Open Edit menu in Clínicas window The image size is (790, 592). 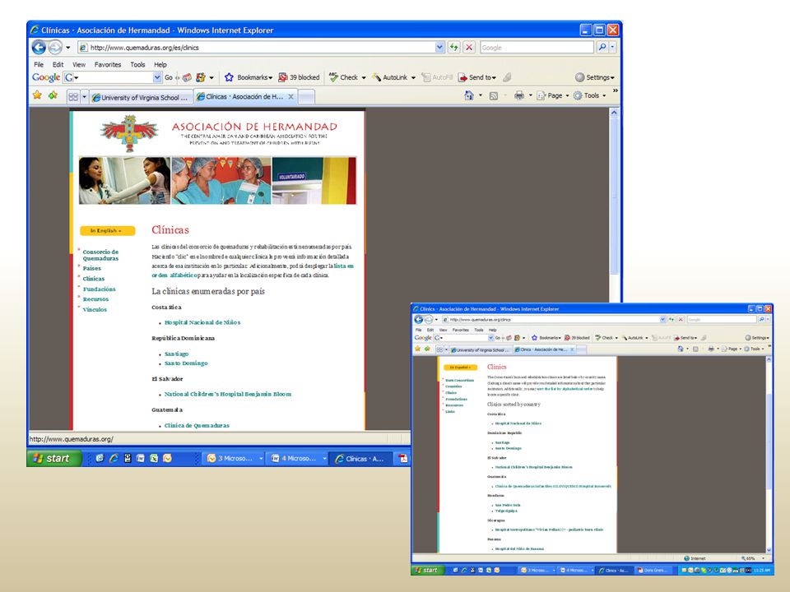[x=58, y=64]
